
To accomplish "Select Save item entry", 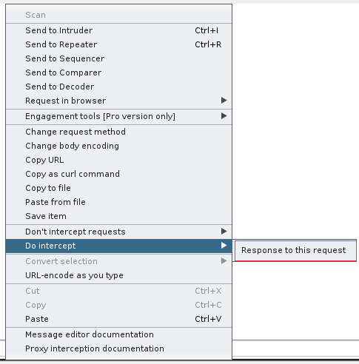I will pyautogui.click(x=118, y=216).
